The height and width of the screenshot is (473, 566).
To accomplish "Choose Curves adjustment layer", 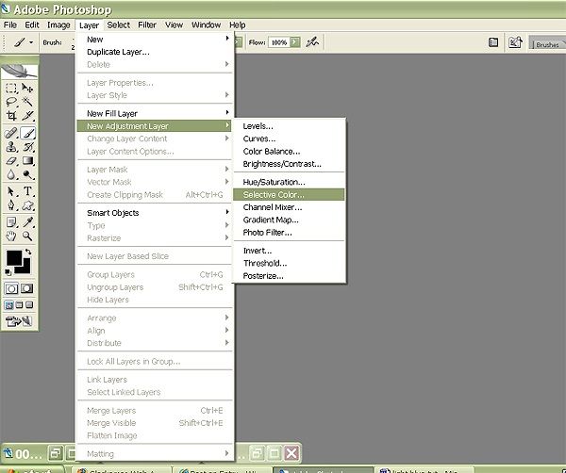I will [x=289, y=139].
